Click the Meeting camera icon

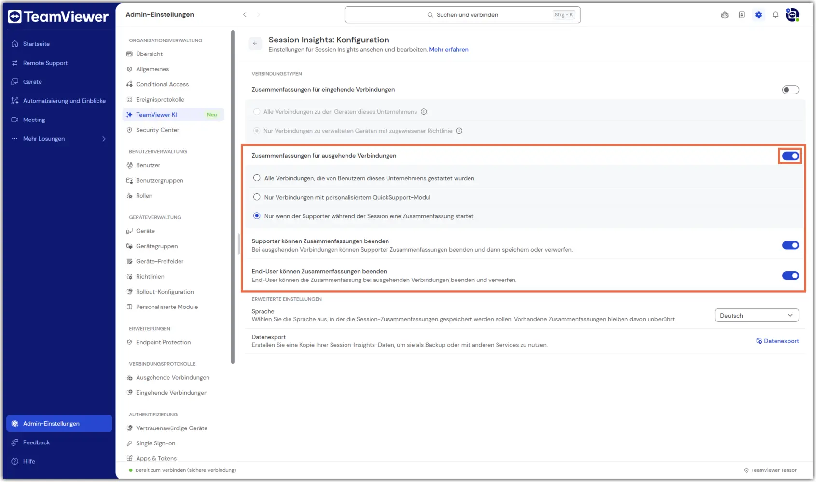[x=14, y=120]
